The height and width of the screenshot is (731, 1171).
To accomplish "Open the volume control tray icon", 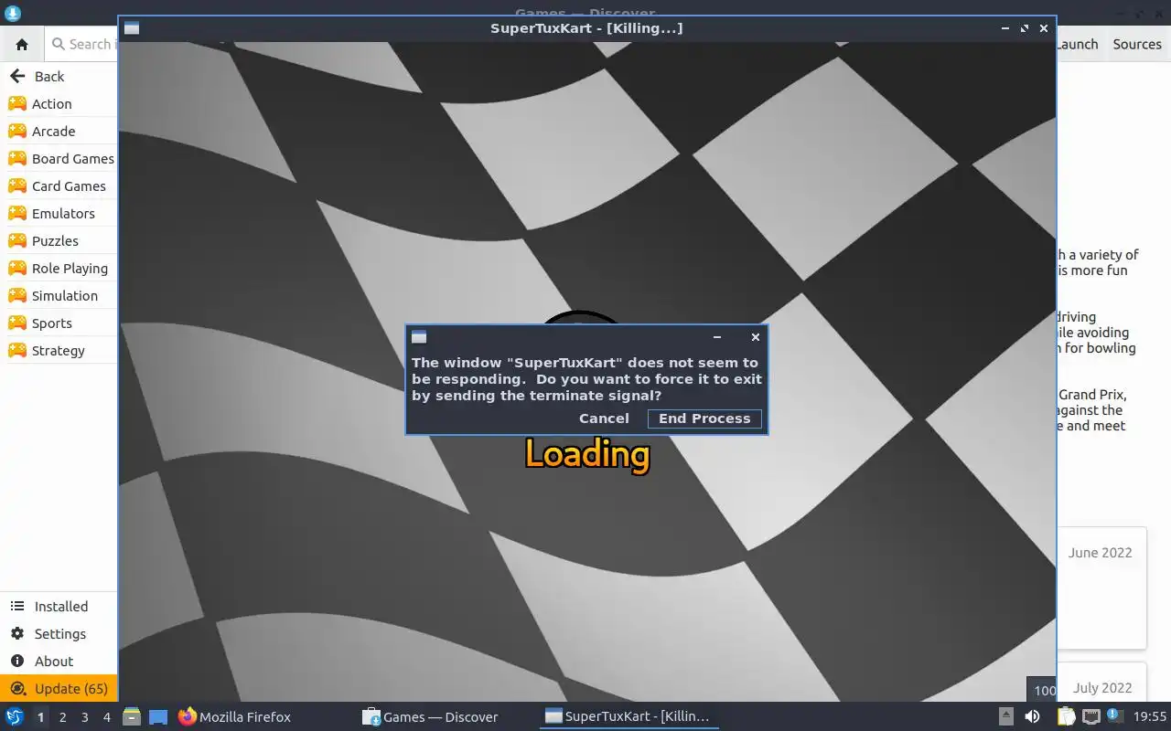I will pyautogui.click(x=1032, y=717).
